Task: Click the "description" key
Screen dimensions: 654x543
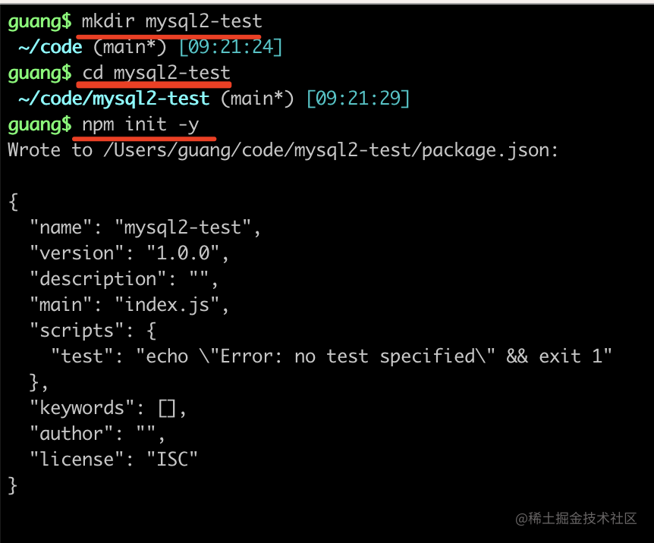Action: pyautogui.click(x=93, y=278)
